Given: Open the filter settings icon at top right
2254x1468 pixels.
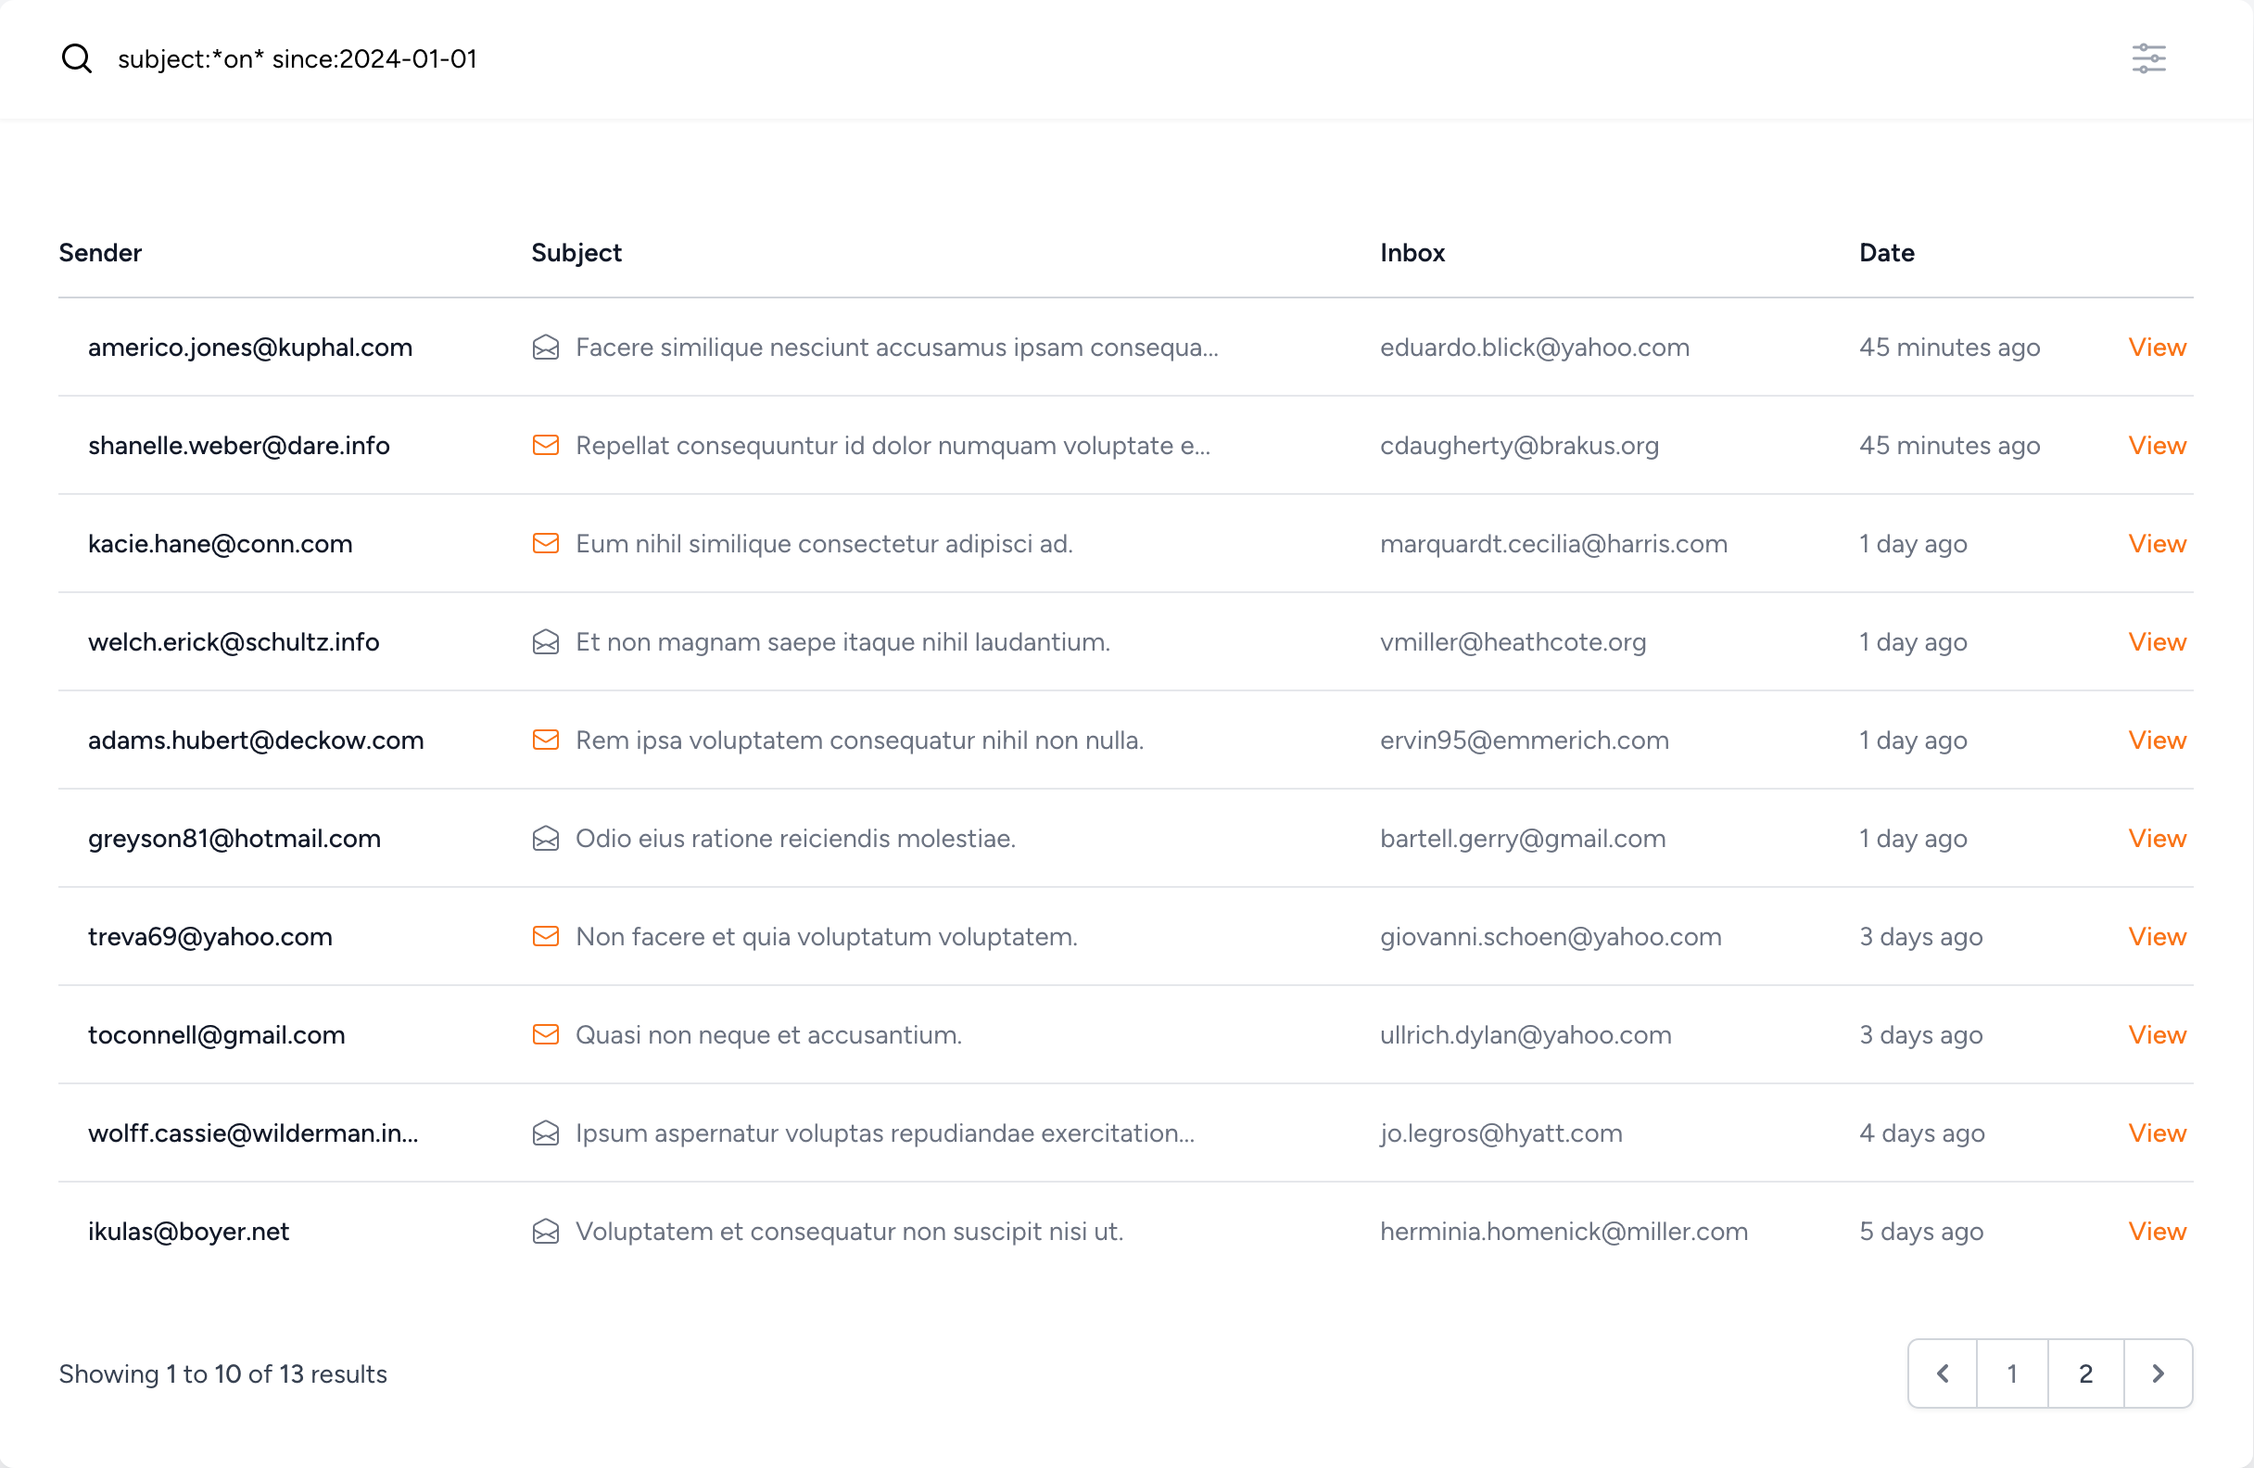Looking at the screenshot, I should [2148, 57].
